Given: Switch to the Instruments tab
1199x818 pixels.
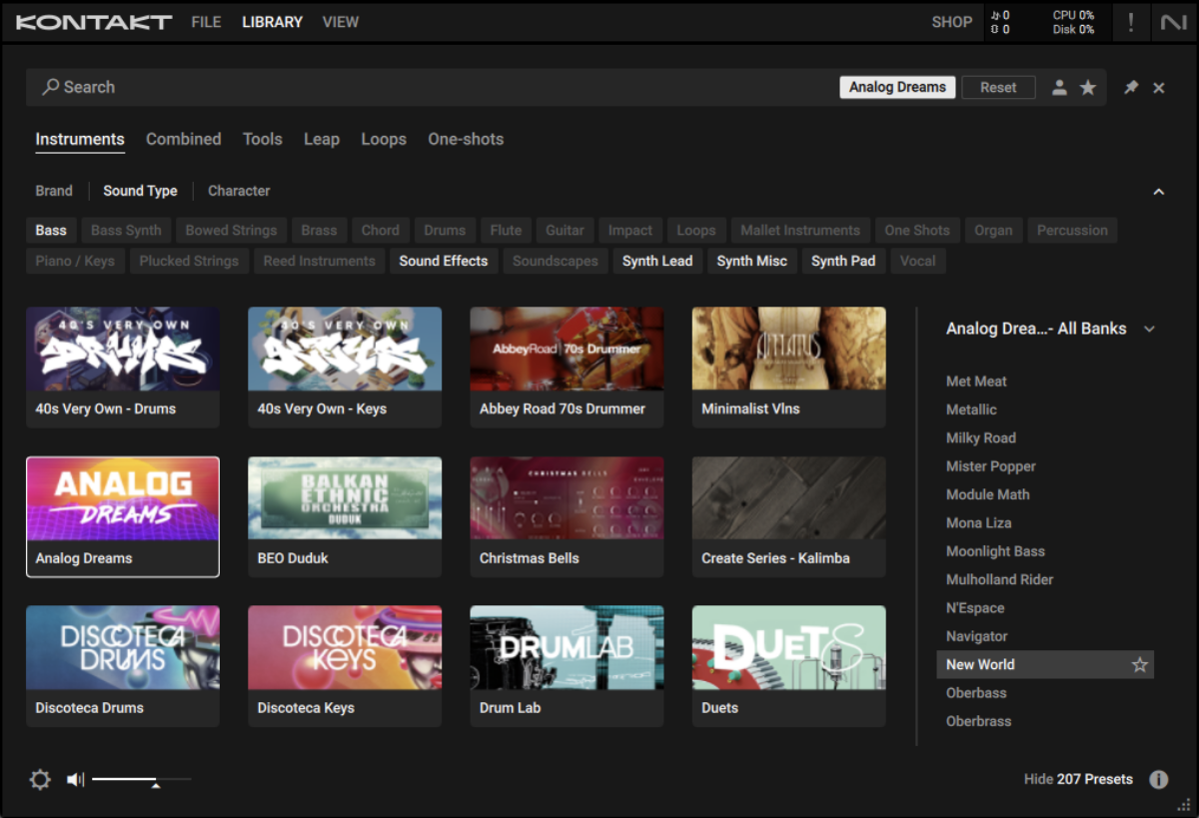Looking at the screenshot, I should pyautogui.click(x=80, y=139).
